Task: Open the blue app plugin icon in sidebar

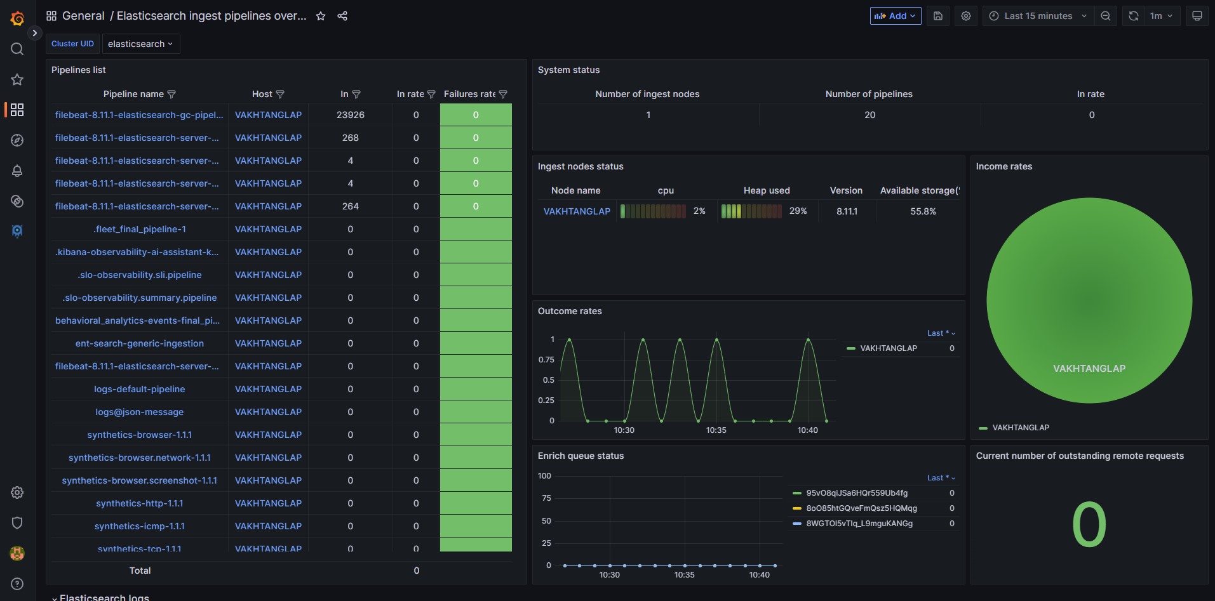Action: tap(17, 231)
